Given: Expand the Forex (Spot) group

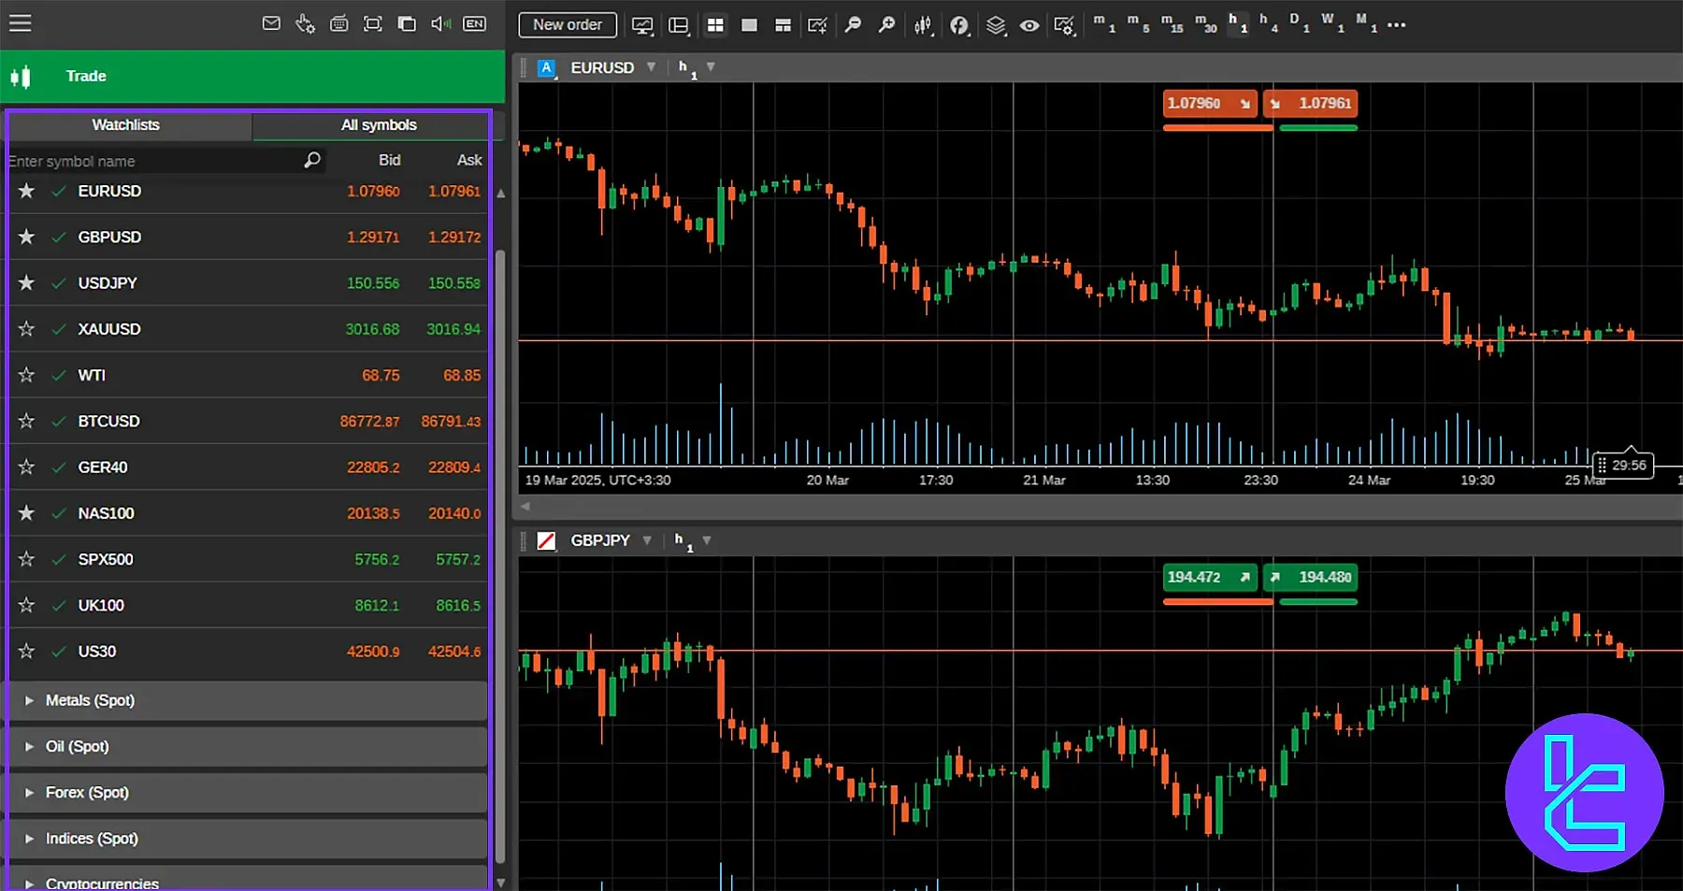Looking at the screenshot, I should (x=247, y=792).
